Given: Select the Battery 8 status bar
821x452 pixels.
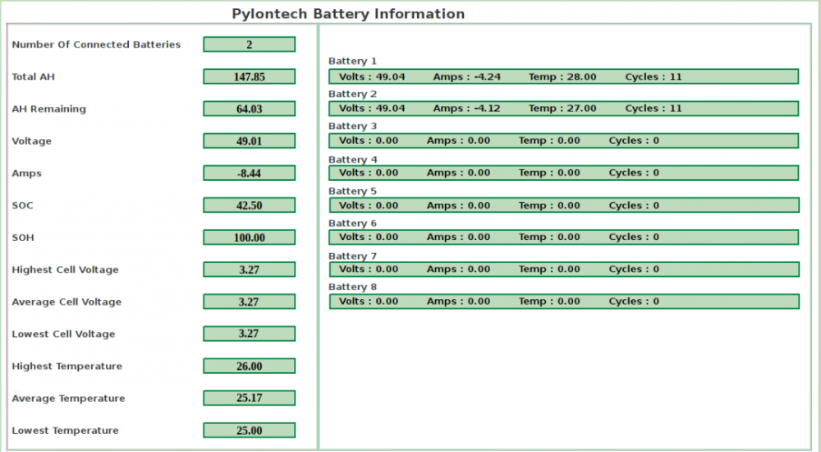Looking at the screenshot, I should click(x=564, y=302).
